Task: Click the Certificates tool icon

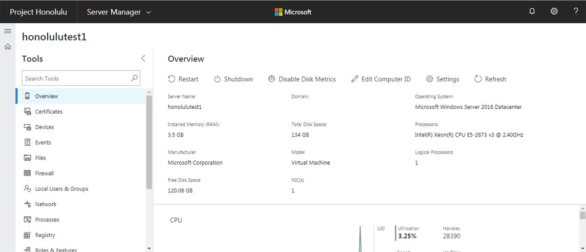Action: tap(27, 112)
